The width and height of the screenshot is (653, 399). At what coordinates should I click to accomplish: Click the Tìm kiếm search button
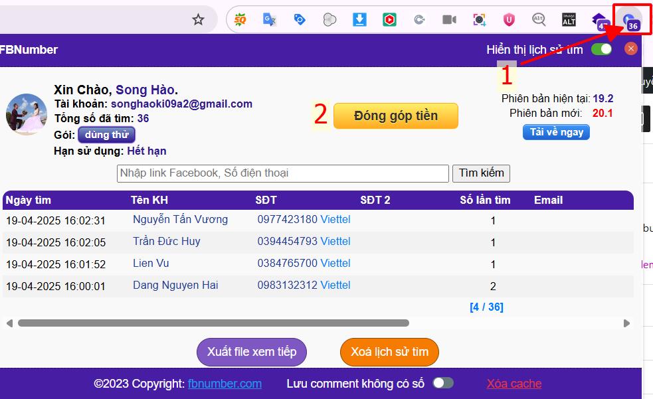pos(481,173)
